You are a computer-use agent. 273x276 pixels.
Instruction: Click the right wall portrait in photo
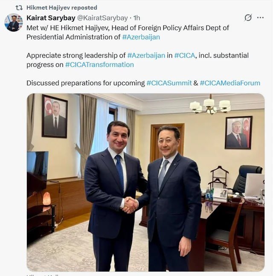[x=238, y=133]
